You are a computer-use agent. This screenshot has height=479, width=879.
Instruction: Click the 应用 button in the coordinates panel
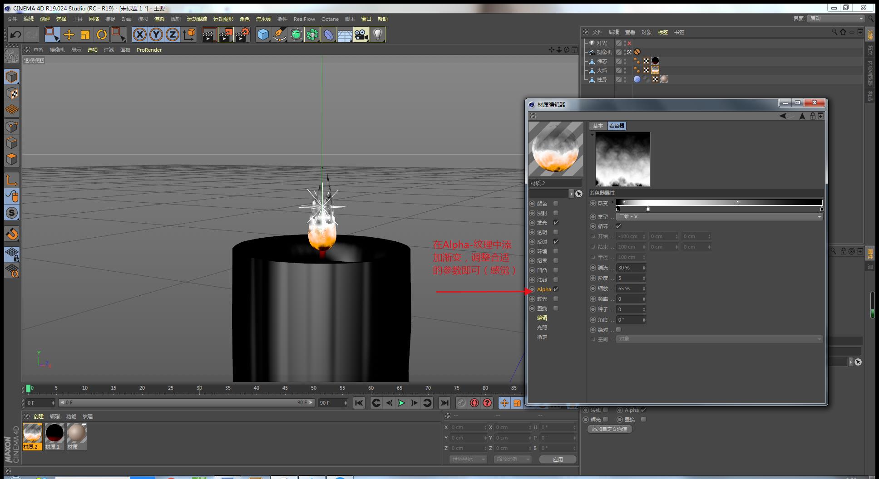[x=558, y=459]
